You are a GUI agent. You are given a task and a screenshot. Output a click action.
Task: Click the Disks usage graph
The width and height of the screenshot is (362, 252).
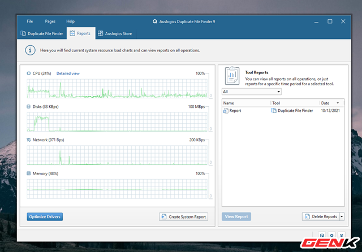117,121
